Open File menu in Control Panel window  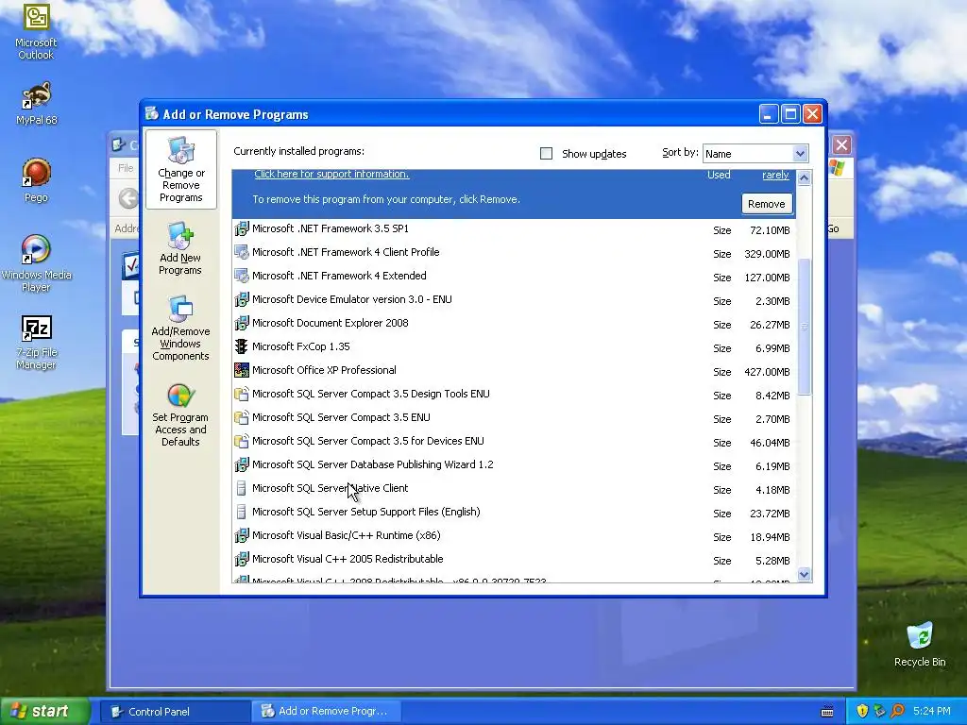[126, 168]
